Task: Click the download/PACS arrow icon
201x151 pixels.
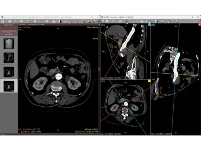Action: [16, 21]
